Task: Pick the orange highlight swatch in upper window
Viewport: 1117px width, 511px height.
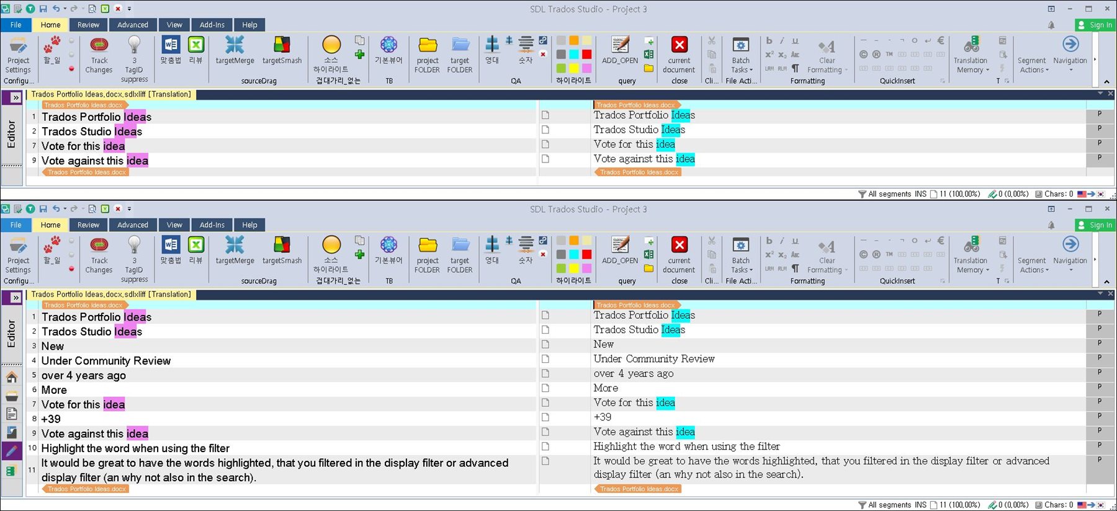Action: (x=574, y=40)
